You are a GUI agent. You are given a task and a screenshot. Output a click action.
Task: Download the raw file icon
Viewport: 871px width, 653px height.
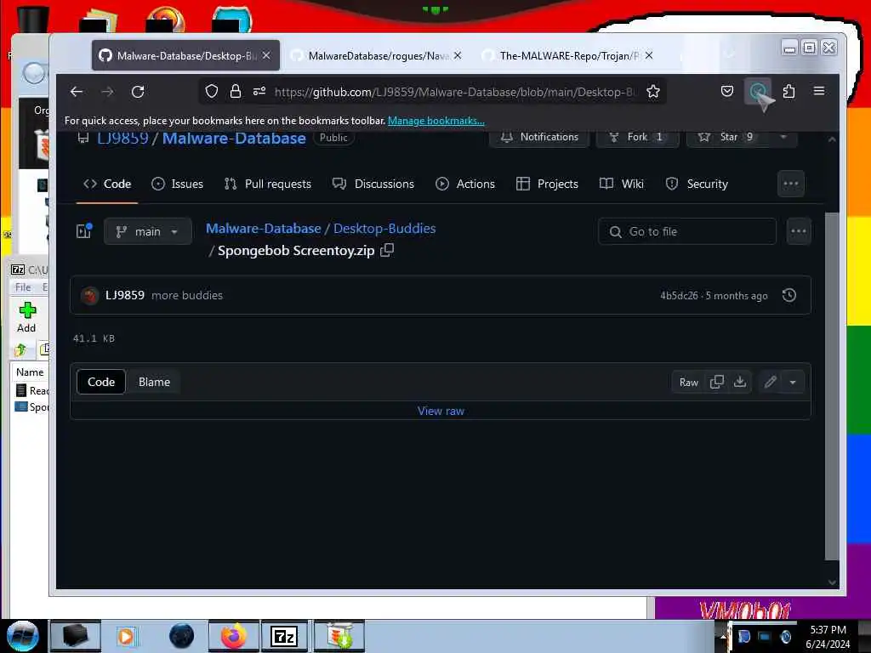740,382
